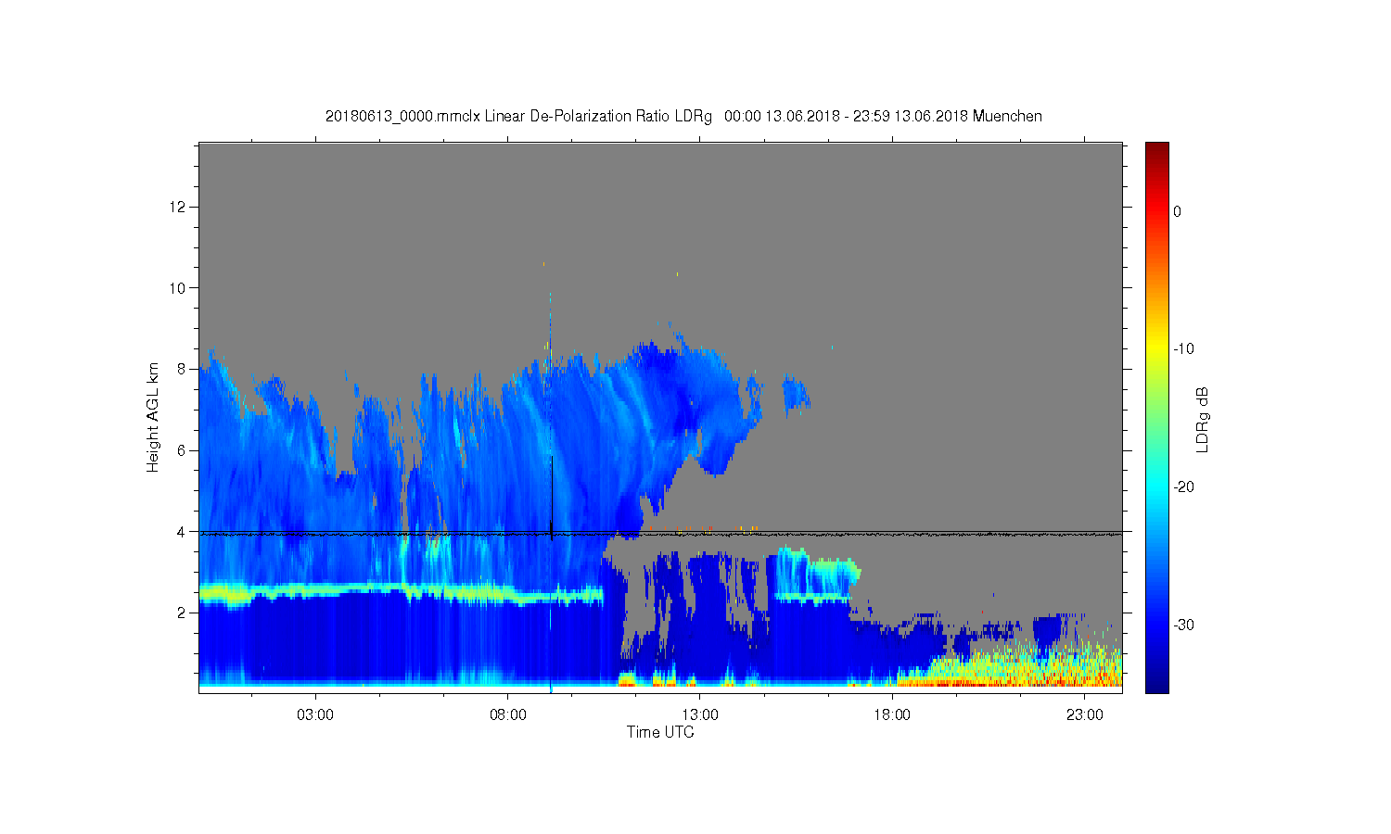Click the isolated cloud patch near 16:00
Image resolution: width=1391 pixels, height=834 pixels.
point(796,393)
